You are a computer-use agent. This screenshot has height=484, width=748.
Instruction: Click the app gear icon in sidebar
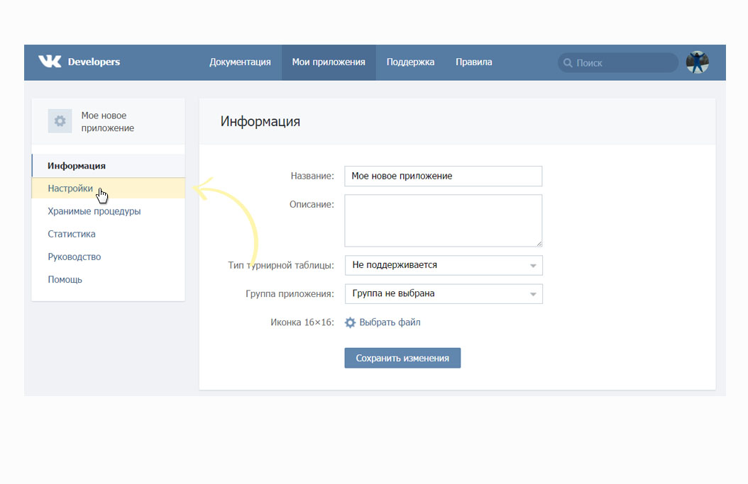tap(60, 121)
